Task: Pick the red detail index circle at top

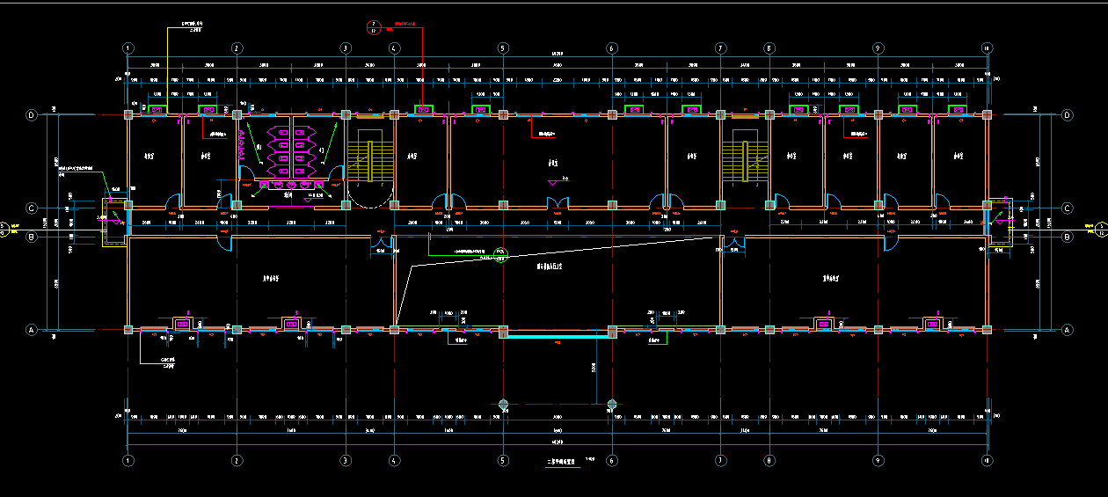Action: coord(373,26)
